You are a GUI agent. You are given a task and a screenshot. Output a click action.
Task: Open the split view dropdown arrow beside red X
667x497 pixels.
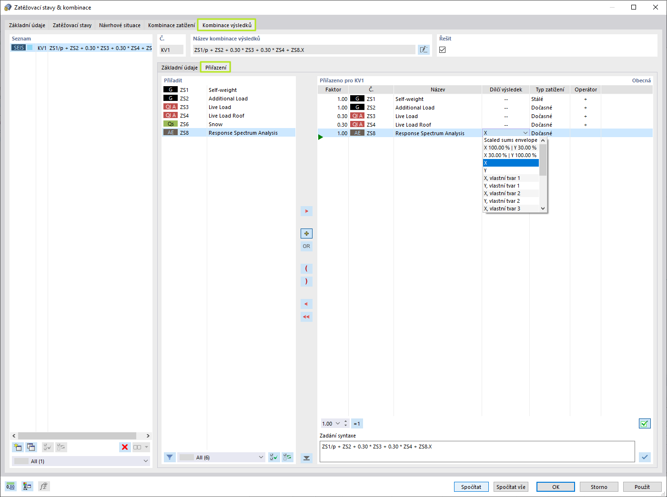pyautogui.click(x=147, y=447)
